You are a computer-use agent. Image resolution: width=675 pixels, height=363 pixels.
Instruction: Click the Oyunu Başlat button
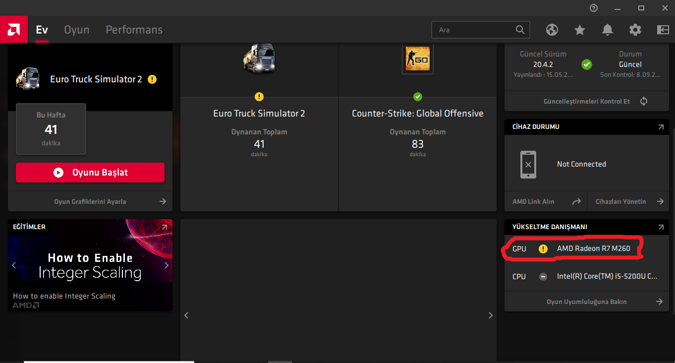tap(90, 173)
